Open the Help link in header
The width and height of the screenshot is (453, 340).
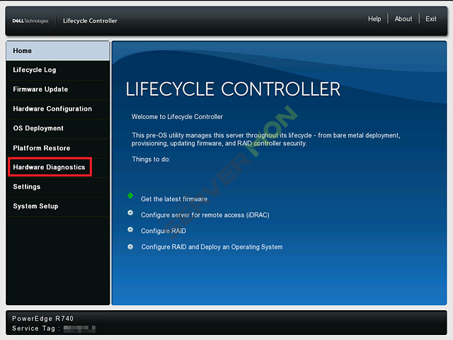[374, 19]
